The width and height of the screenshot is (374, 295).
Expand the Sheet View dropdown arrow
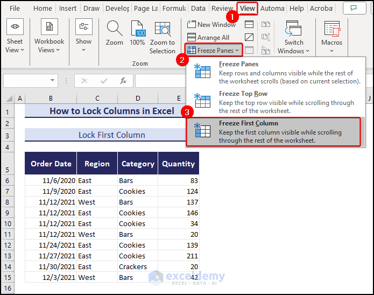[22, 50]
